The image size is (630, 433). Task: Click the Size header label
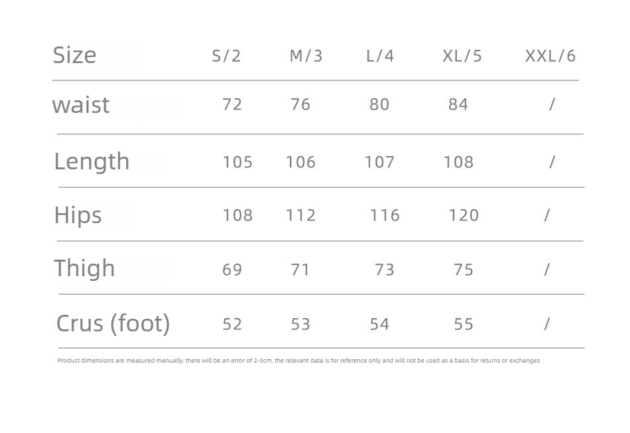click(x=75, y=55)
